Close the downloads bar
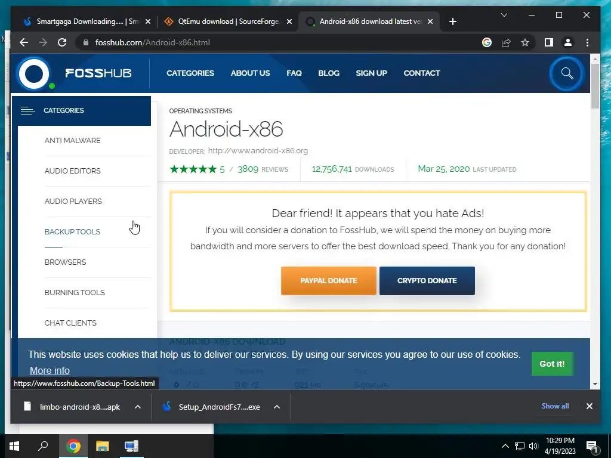The image size is (611, 458). click(589, 406)
